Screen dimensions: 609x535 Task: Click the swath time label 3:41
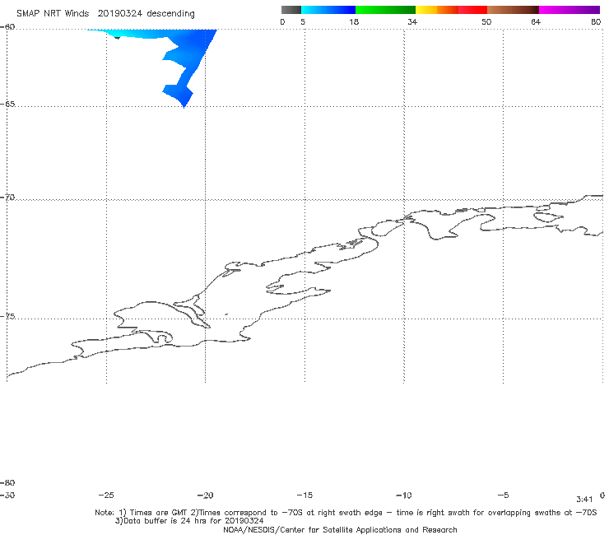click(584, 500)
